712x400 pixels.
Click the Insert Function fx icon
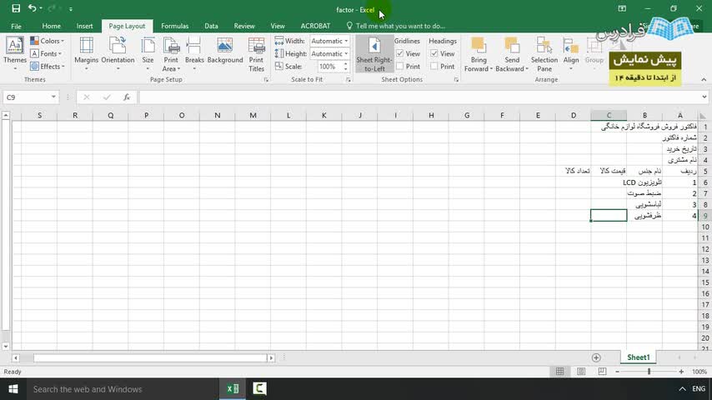(127, 97)
